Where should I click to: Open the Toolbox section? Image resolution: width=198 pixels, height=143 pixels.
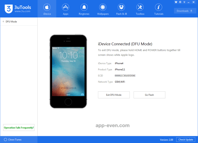coord(140,9)
